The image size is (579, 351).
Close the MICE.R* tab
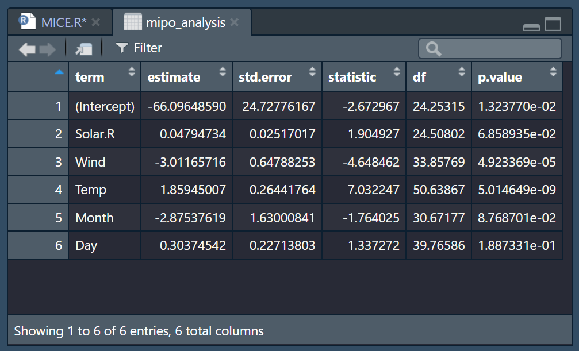[x=96, y=22]
